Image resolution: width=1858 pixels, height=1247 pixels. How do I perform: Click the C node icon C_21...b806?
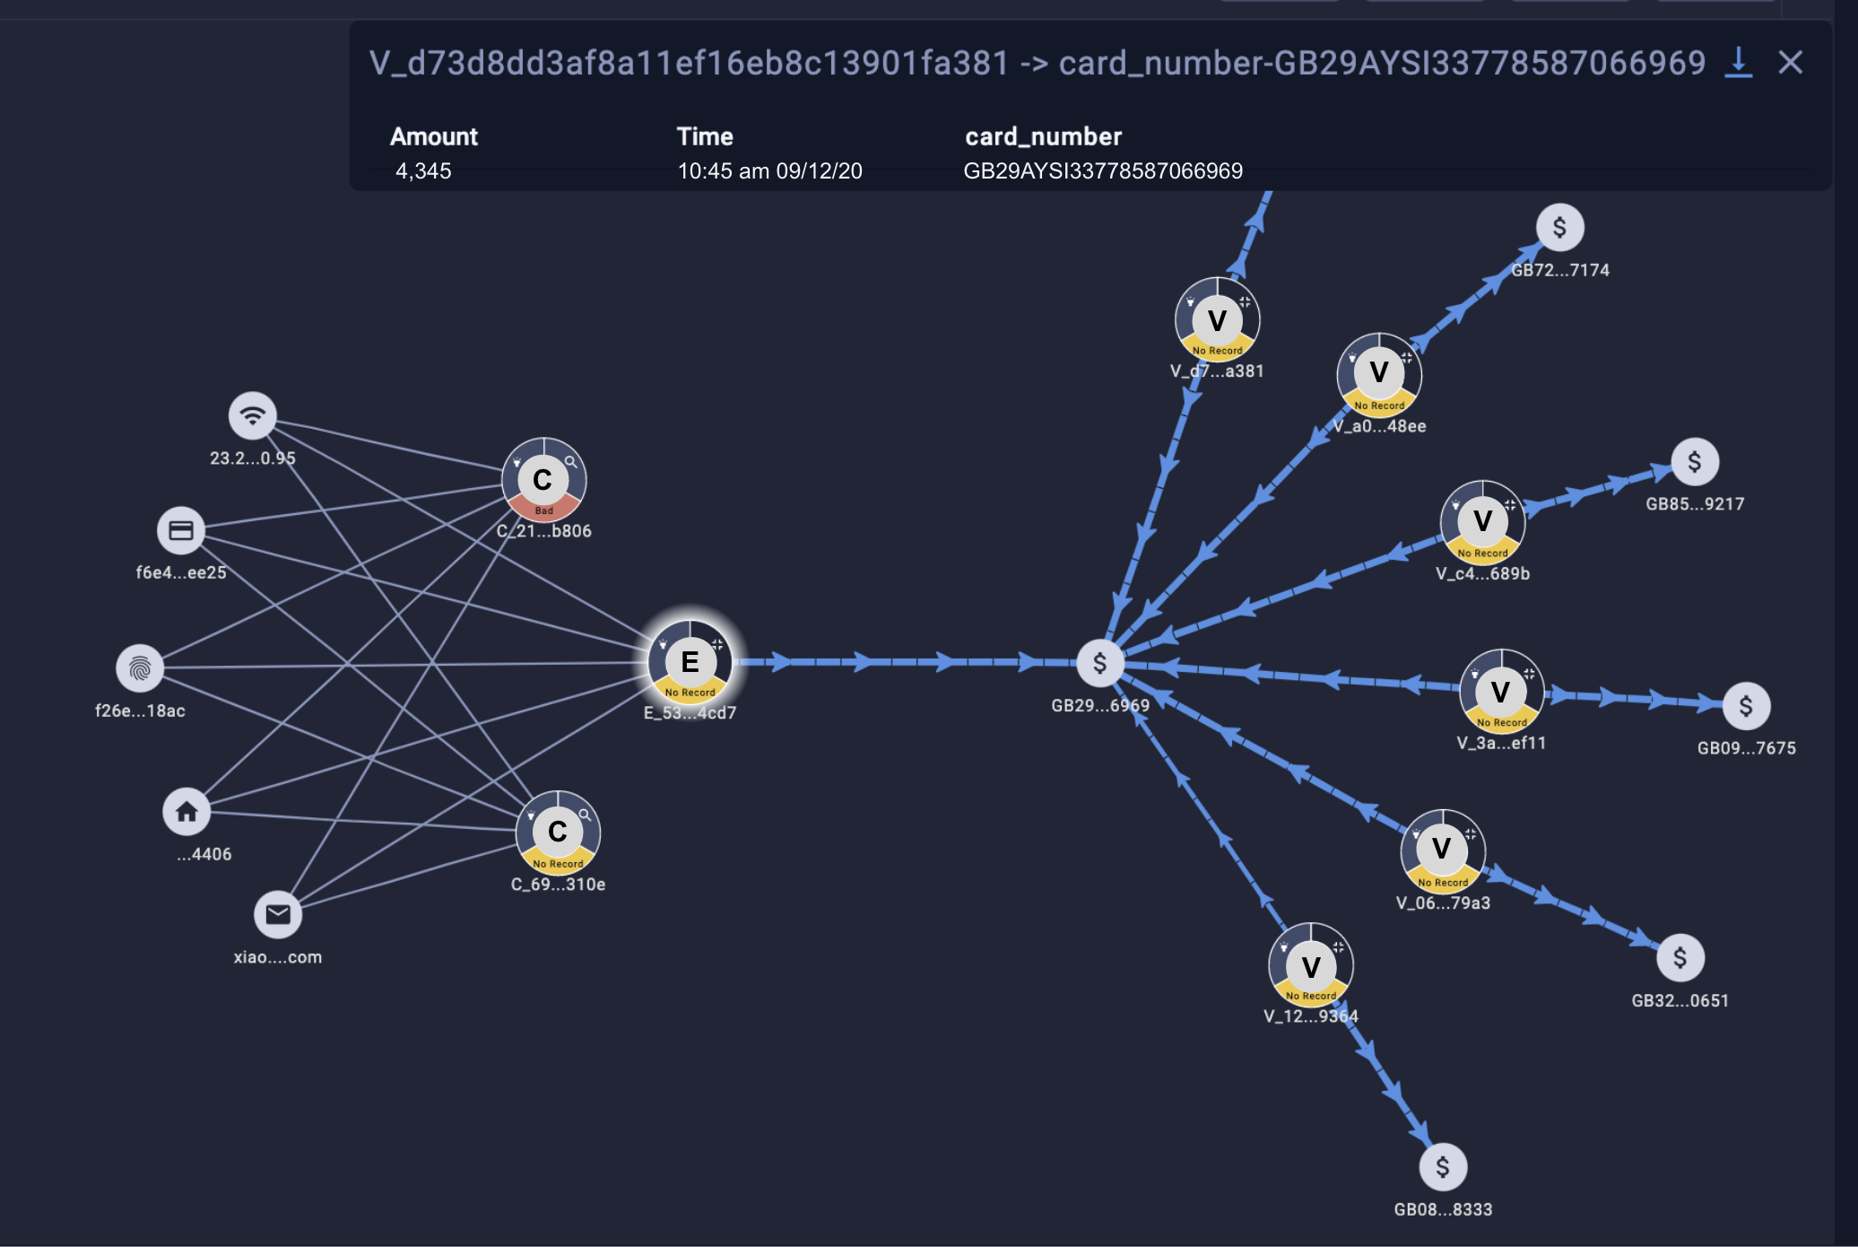pos(541,479)
